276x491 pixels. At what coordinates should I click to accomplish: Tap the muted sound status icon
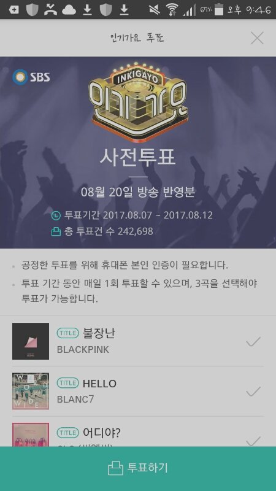(x=155, y=10)
